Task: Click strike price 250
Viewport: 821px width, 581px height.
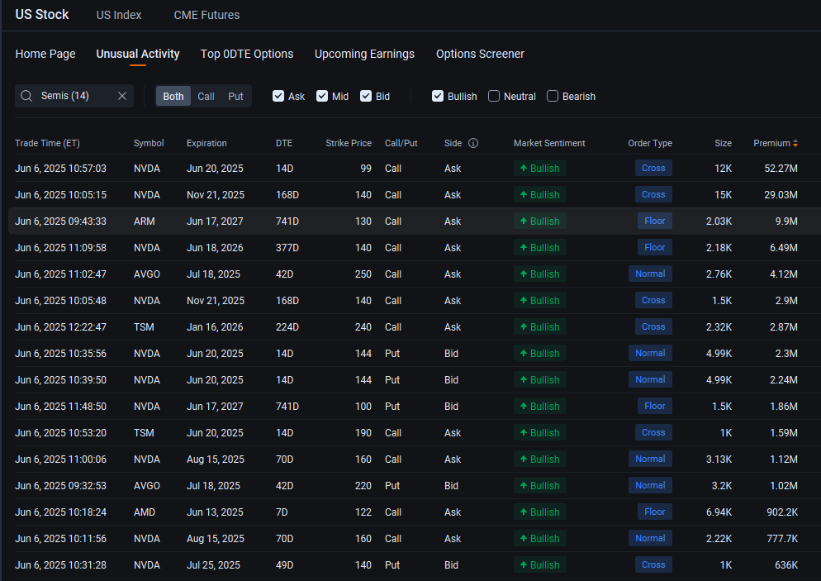Action: 363,274
